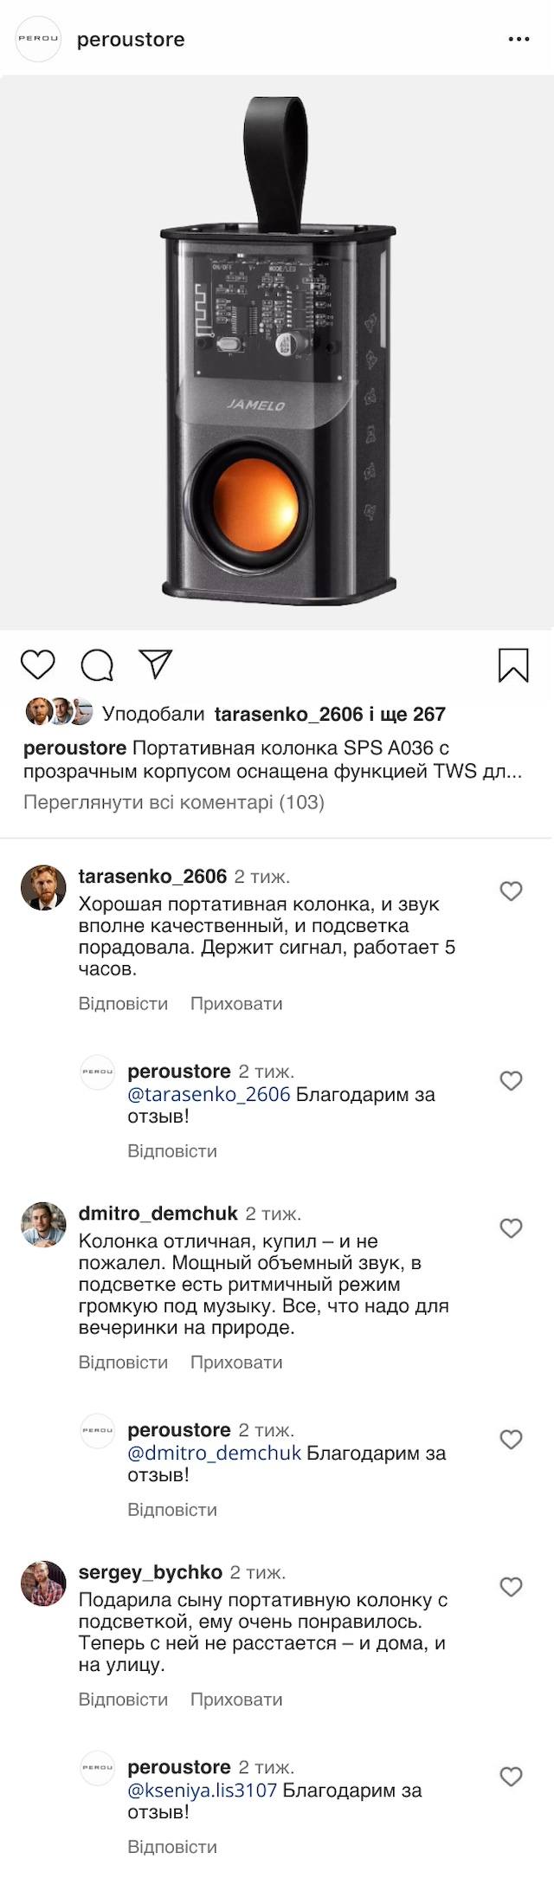Open the comment bubble icon

97,665
